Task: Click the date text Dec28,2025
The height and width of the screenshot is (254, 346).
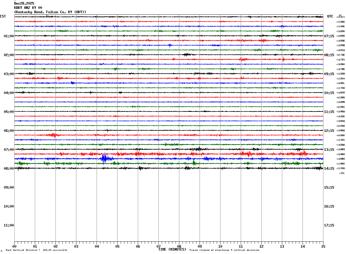Action: point(24,3)
